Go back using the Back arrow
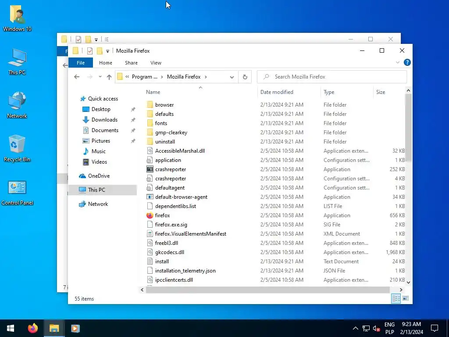 76,77
